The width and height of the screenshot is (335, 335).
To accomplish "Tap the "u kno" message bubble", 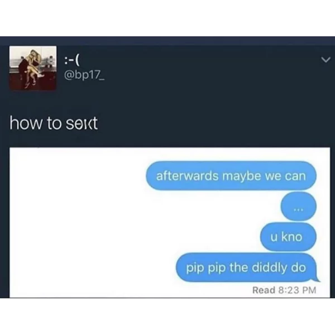I will click(288, 237).
